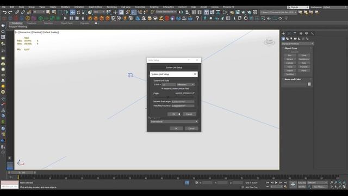Open the Modify tab in command panel
Viewport: 348px width, 196px height.
(289, 33)
